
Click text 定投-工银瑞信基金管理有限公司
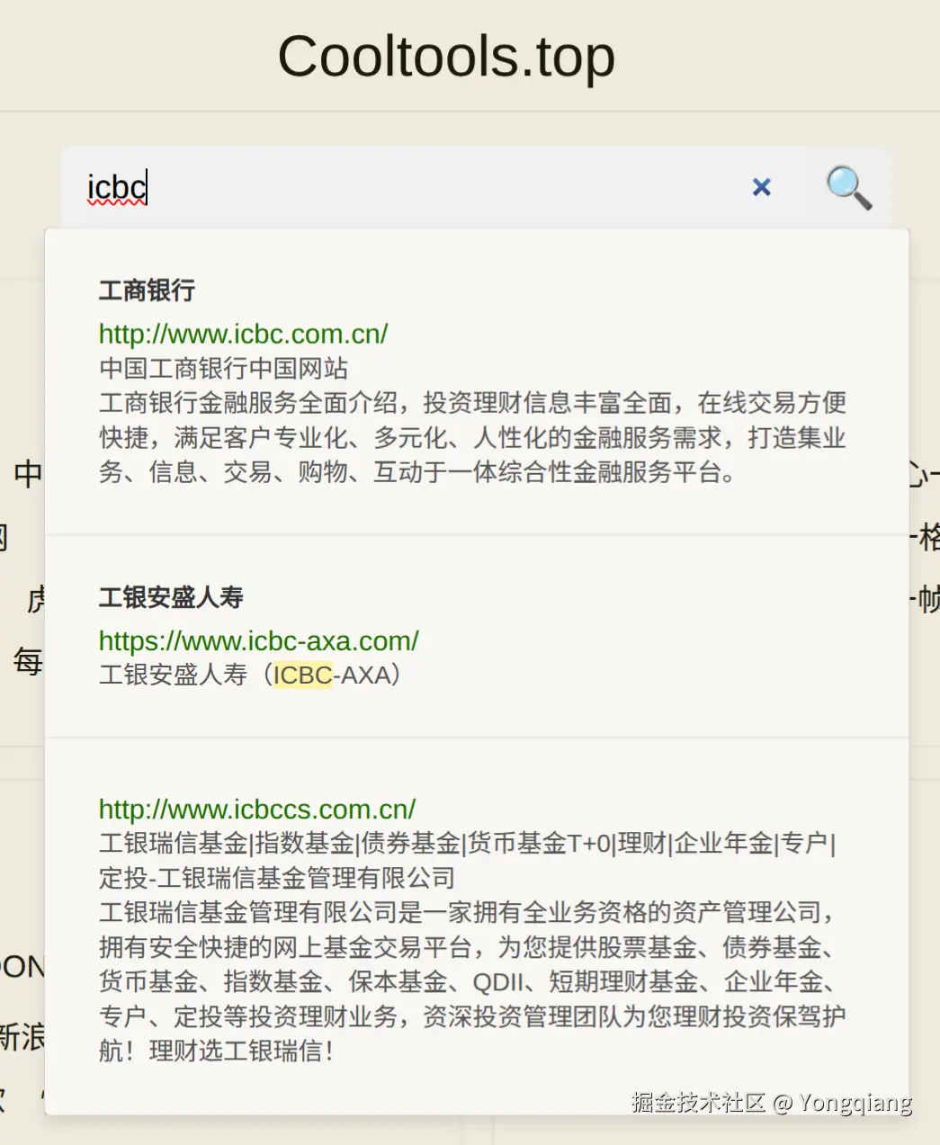(x=277, y=878)
